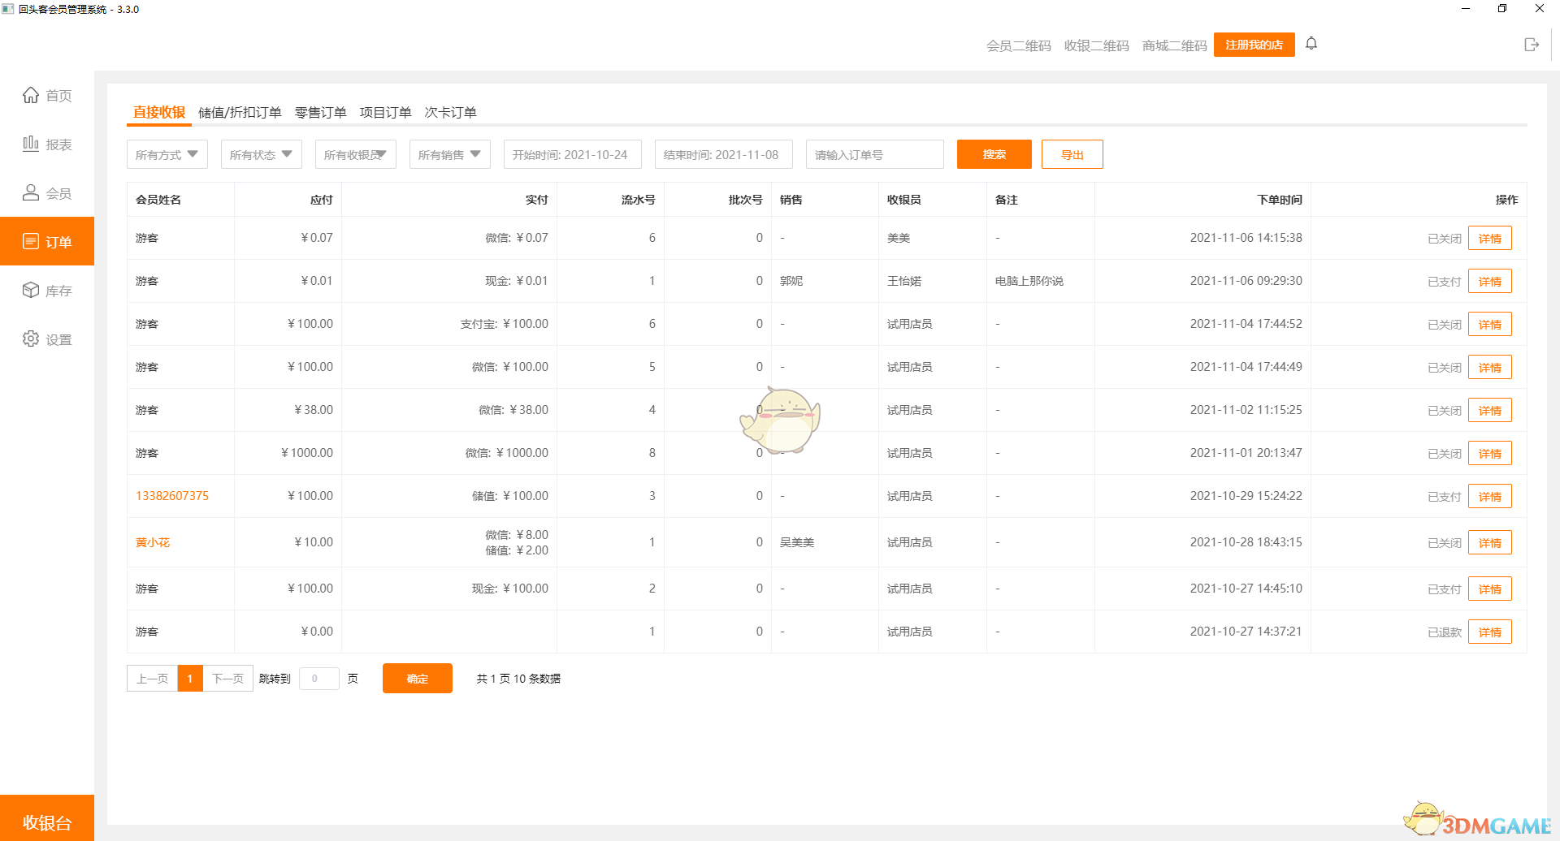Open the 所有收银员 cashier filter dropdown

pyautogui.click(x=355, y=153)
